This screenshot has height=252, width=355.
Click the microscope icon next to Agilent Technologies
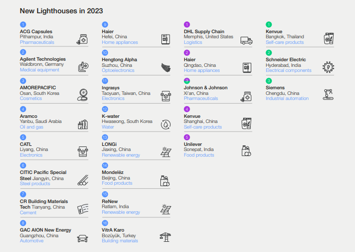(x=83, y=67)
